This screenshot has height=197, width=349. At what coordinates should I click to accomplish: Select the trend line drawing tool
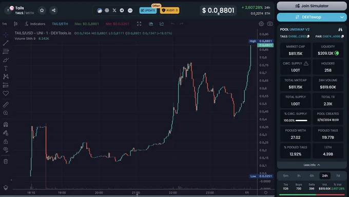pyautogui.click(x=6, y=43)
